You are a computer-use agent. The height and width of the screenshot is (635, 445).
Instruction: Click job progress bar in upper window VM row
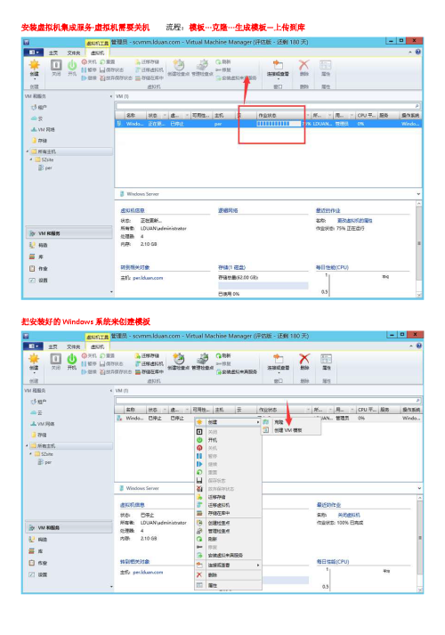(x=279, y=124)
